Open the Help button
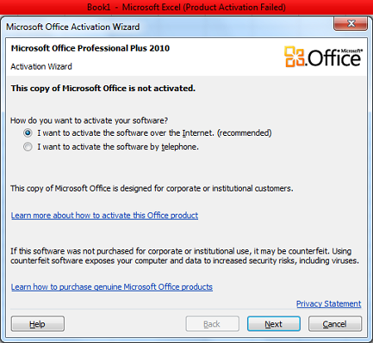373x343 pixels. [x=37, y=324]
